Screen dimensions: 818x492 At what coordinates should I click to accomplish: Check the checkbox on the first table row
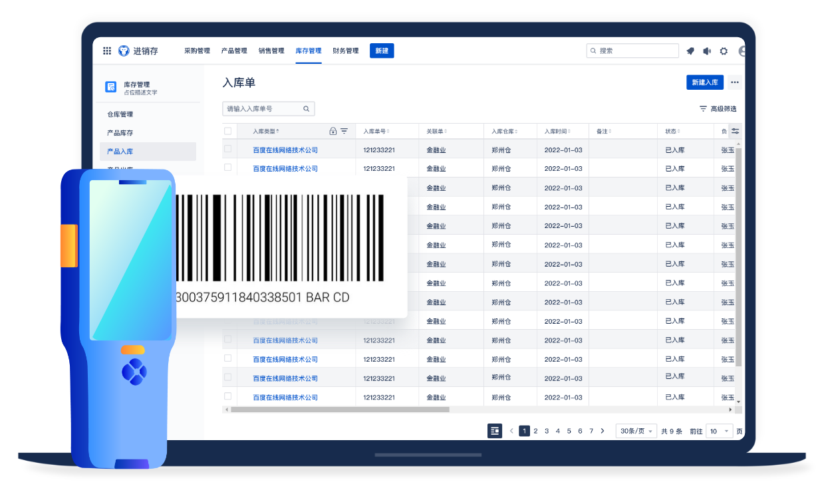pos(228,150)
